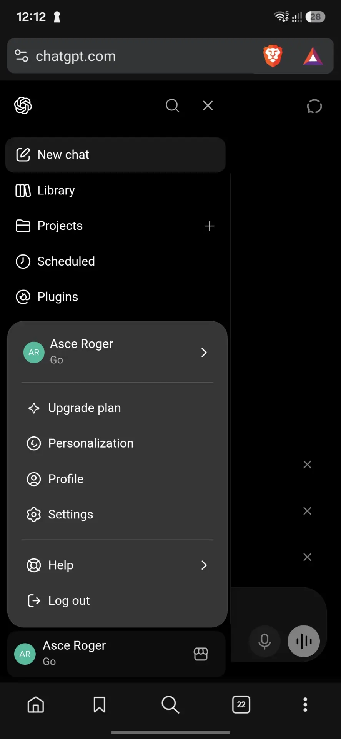Open the storefront icon beside Asce Roger
This screenshot has height=739, width=341.
[201, 654]
